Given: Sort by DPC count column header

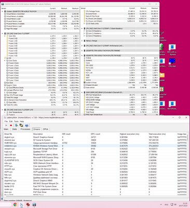Looking at the screenshot, I should click(96, 134).
